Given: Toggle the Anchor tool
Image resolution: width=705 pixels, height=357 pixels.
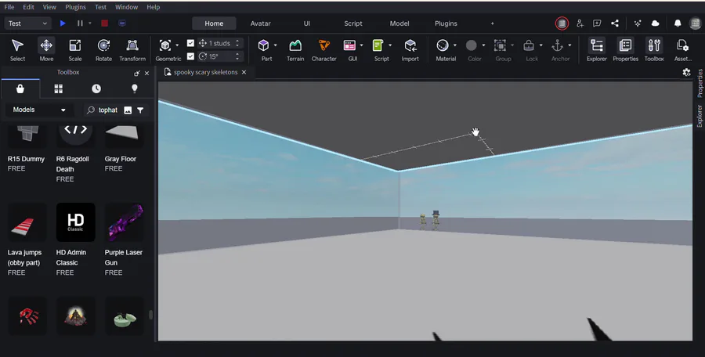Looking at the screenshot, I should point(558,45).
